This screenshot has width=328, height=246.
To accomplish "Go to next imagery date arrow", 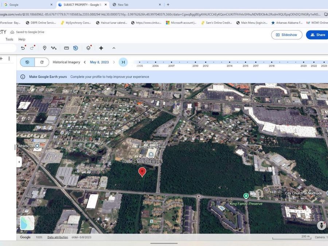I will pyautogui.click(x=114, y=62).
